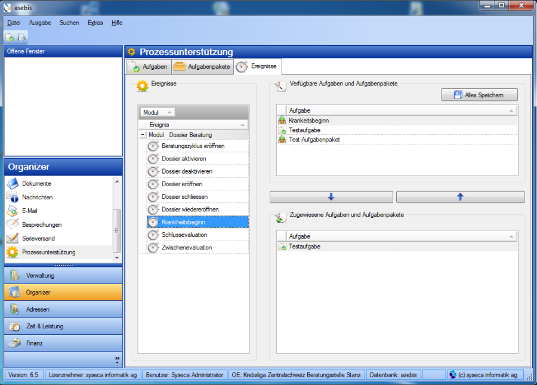The height and width of the screenshot is (385, 537).
Task: Click the Offene Fenster panel header
Action: coord(63,51)
